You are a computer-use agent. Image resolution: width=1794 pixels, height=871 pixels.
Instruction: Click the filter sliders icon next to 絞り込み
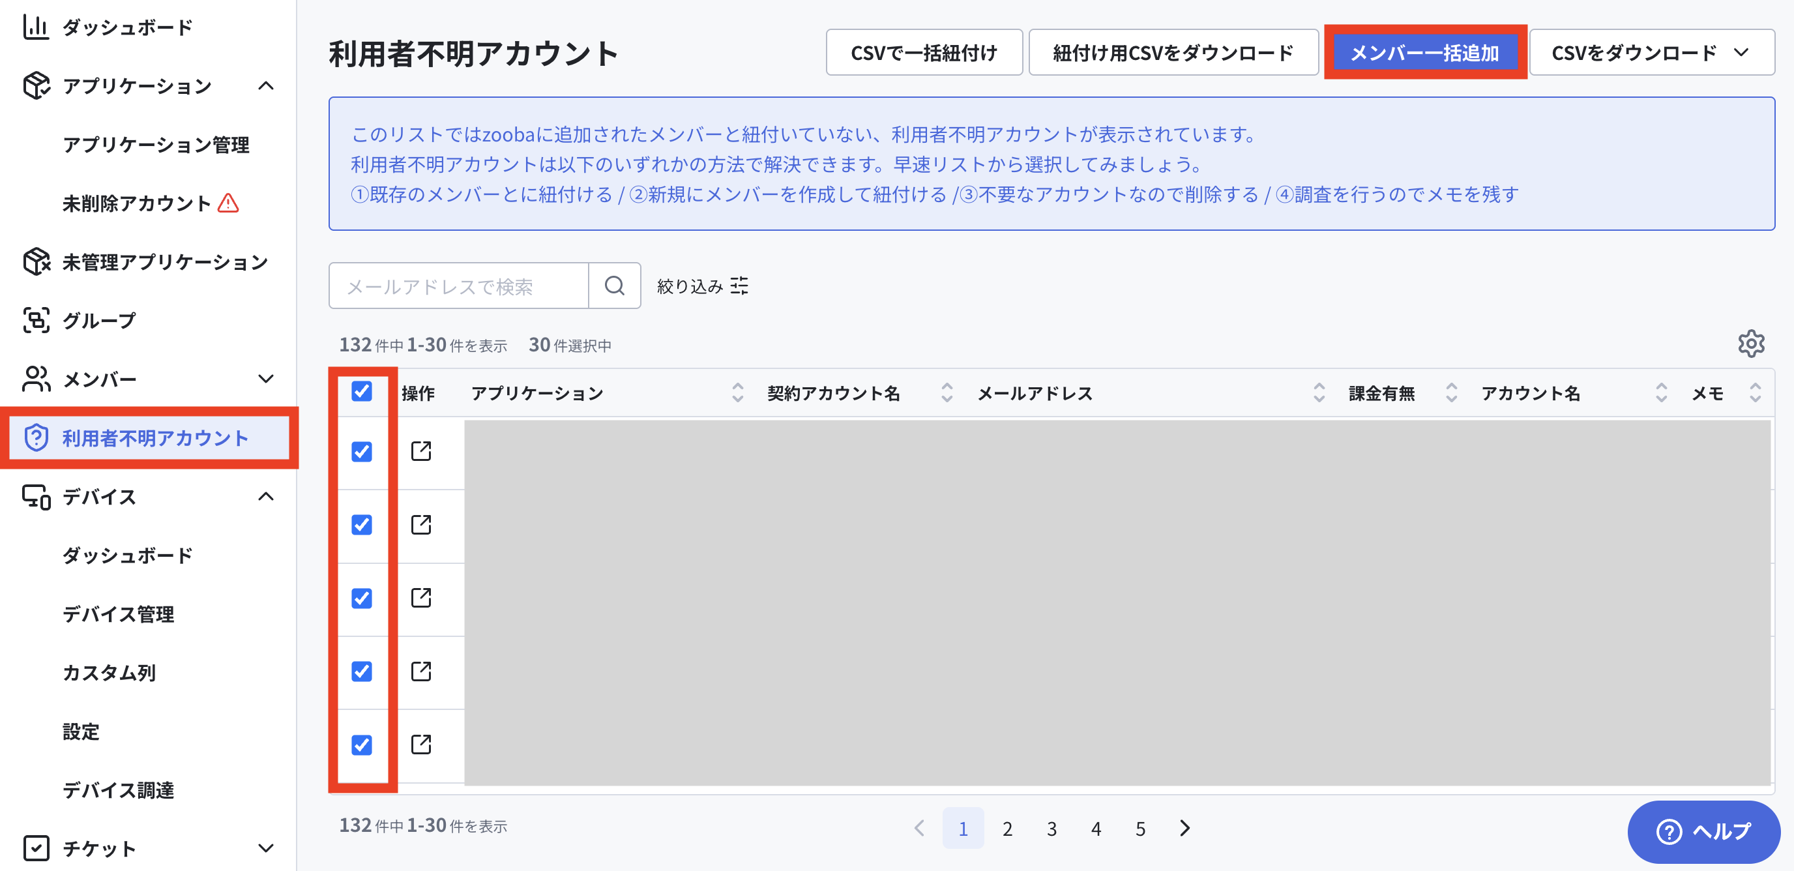click(740, 286)
